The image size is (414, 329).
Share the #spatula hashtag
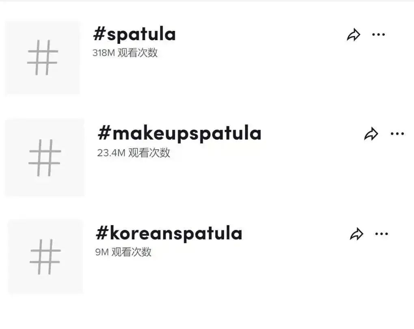pyautogui.click(x=354, y=35)
